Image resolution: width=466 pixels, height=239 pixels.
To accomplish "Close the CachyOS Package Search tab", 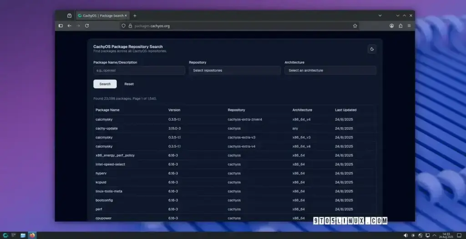I will (126, 16).
